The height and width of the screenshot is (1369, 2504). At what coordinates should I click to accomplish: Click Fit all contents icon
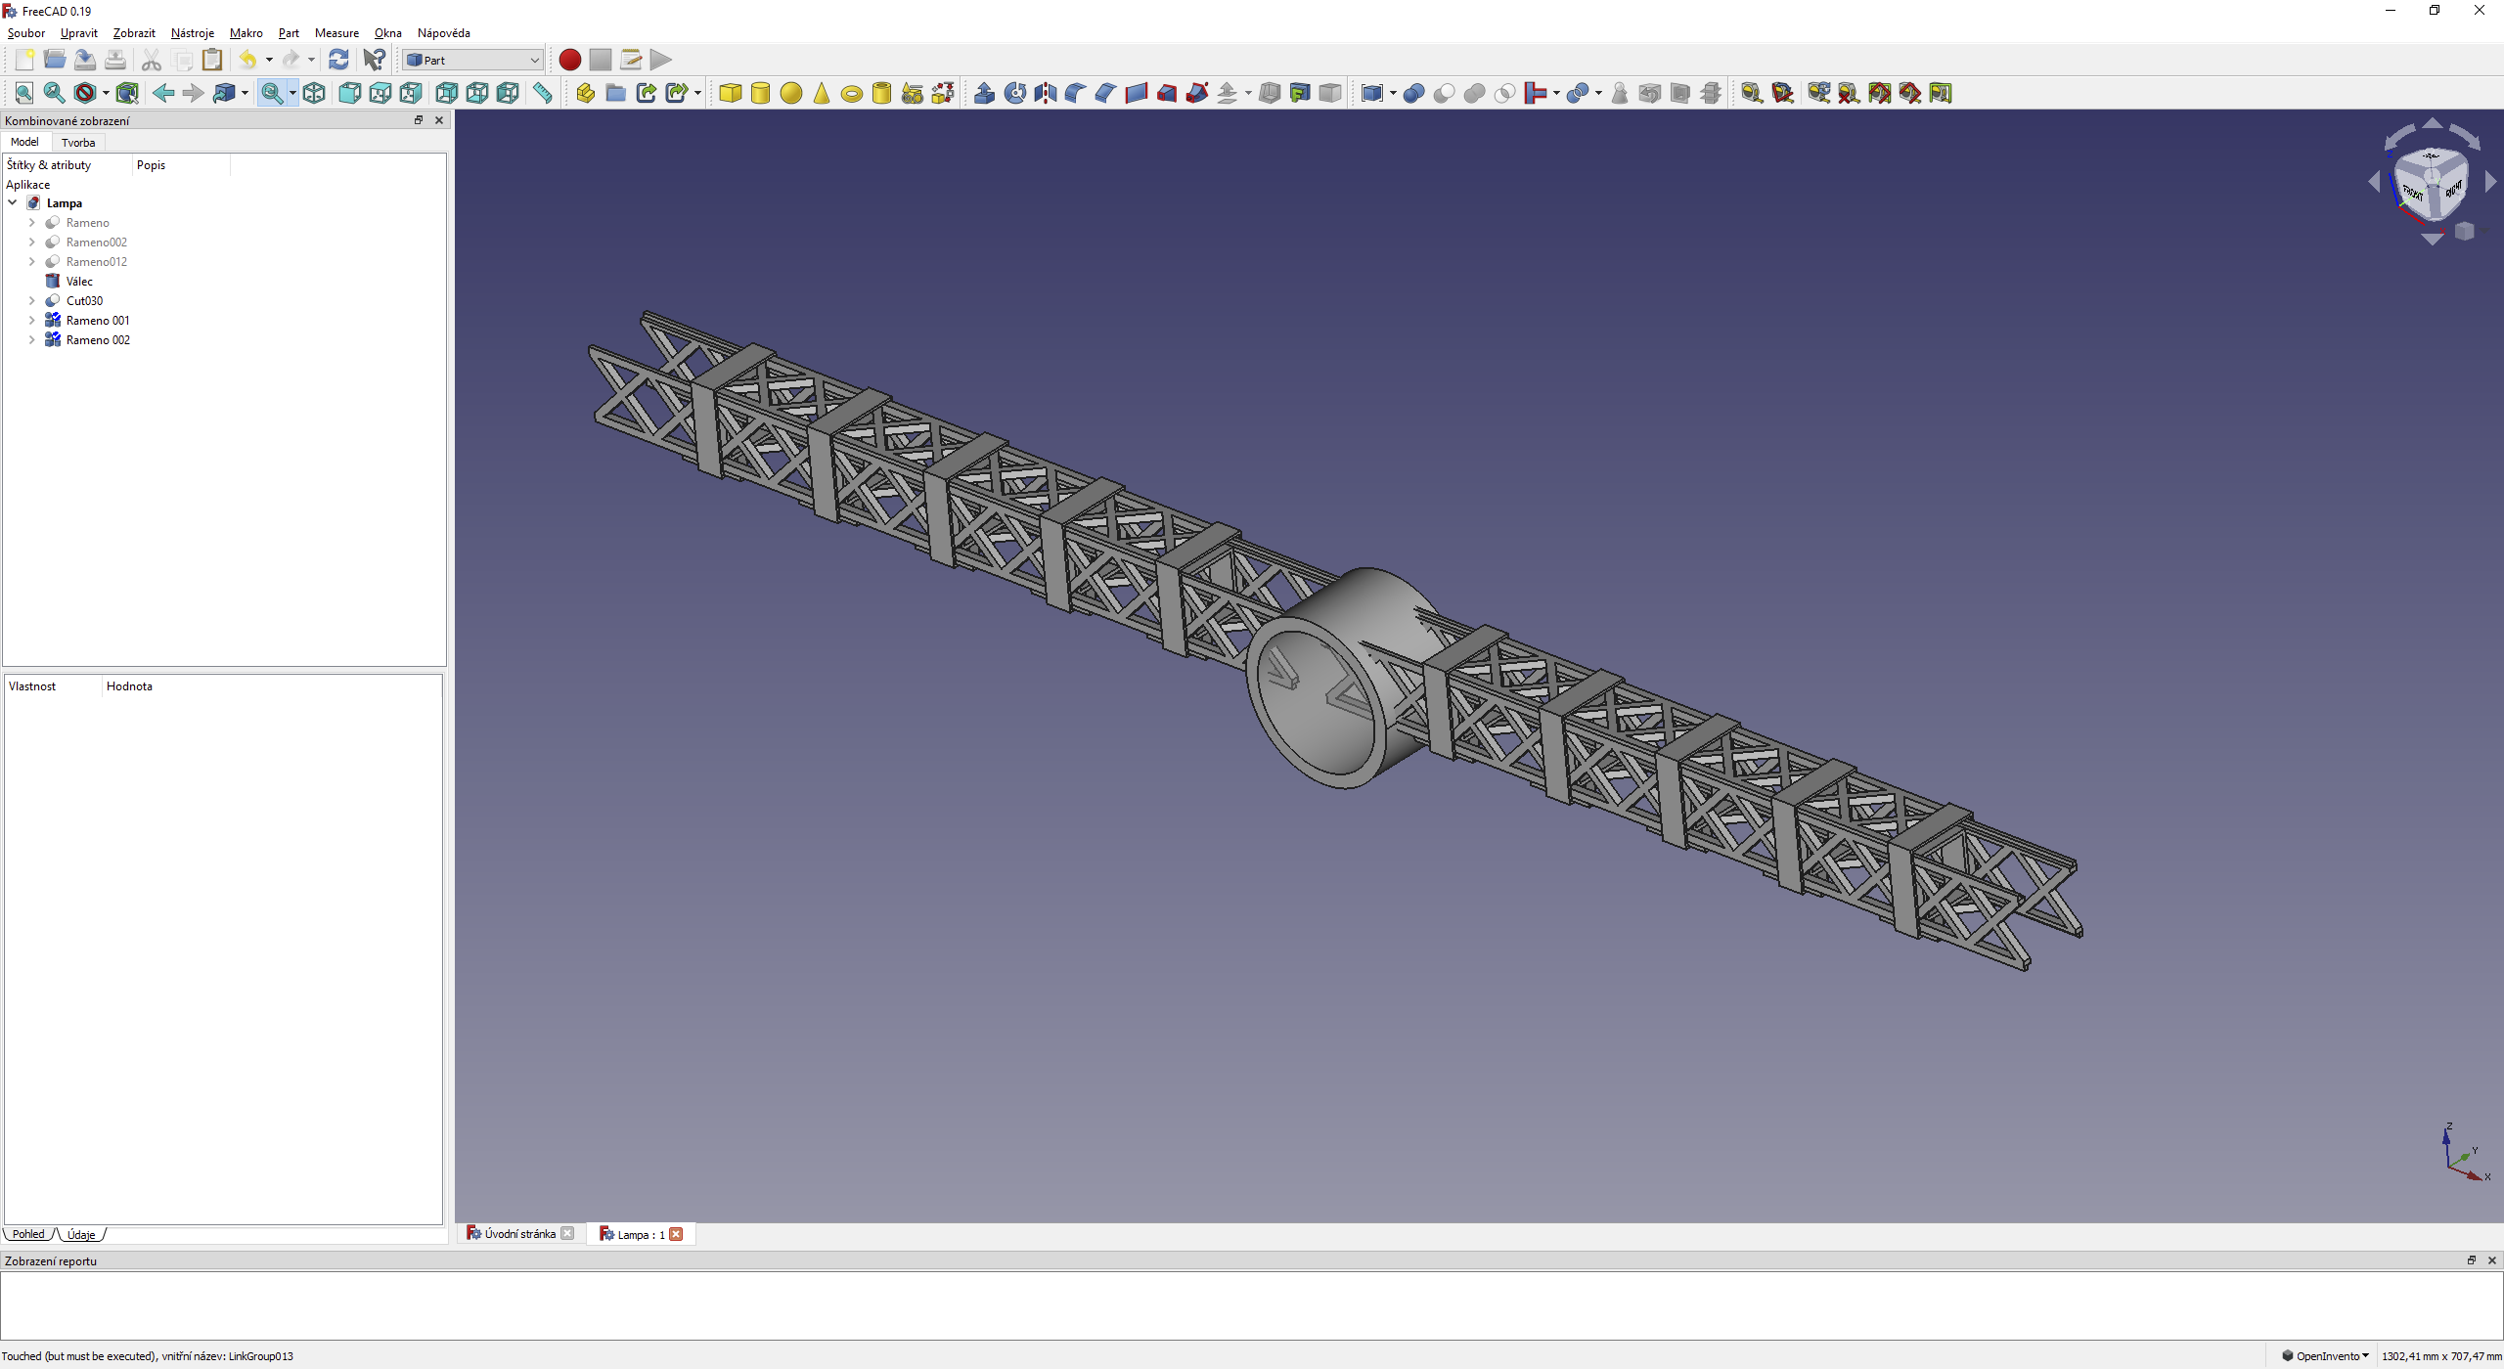(x=24, y=93)
